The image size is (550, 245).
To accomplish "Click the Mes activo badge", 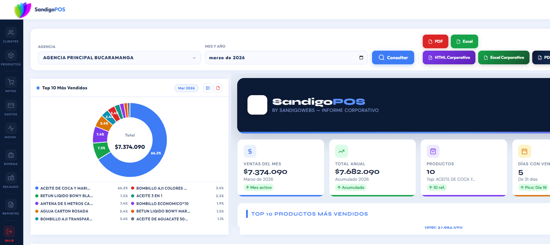I will click(258, 188).
